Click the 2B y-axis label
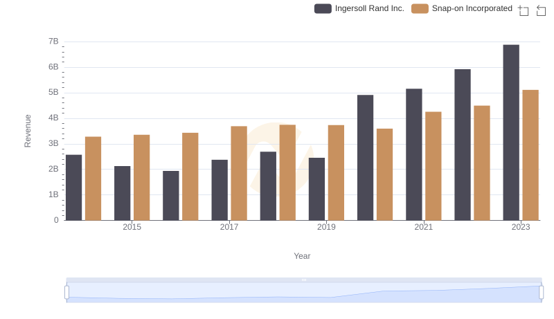554x319 pixels. [x=53, y=169]
